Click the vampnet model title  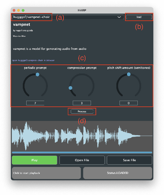click(22, 25)
